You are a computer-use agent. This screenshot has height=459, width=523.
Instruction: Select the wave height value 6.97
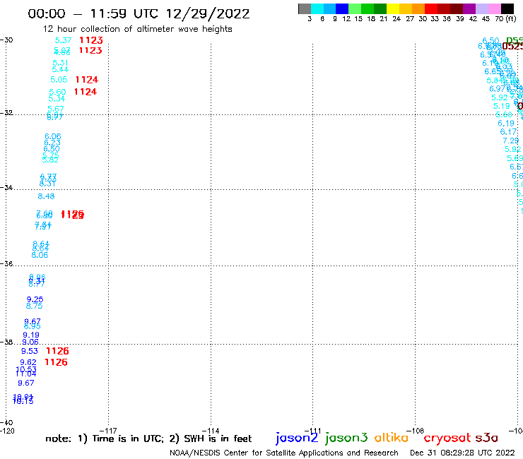click(498, 89)
